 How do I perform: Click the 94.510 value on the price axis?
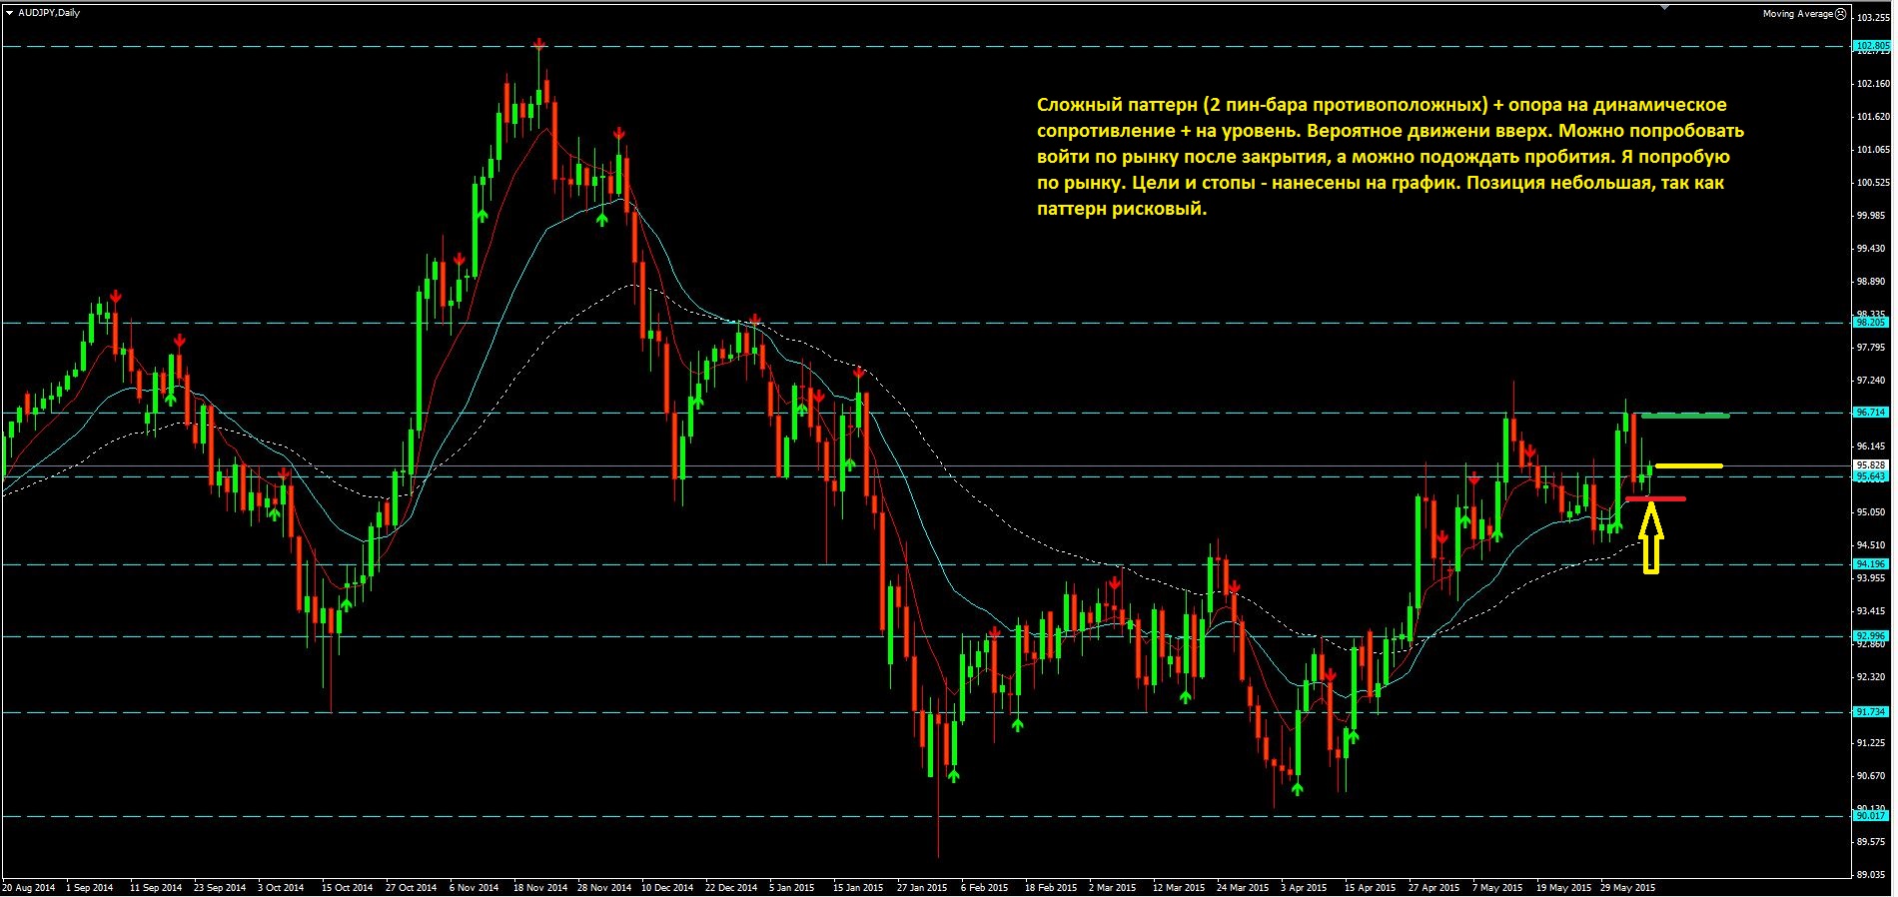[1873, 545]
